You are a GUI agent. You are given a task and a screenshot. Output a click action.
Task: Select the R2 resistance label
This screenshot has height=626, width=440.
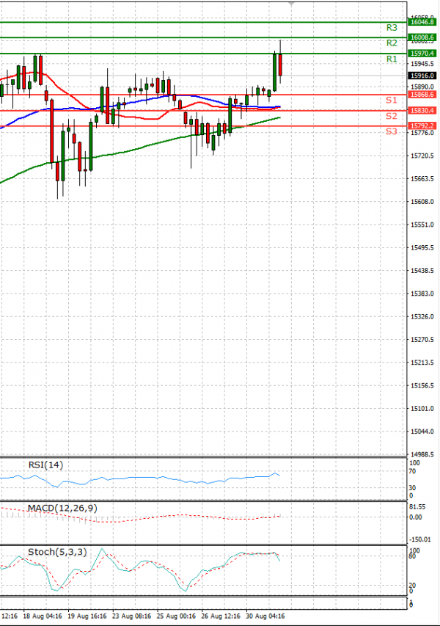[392, 43]
